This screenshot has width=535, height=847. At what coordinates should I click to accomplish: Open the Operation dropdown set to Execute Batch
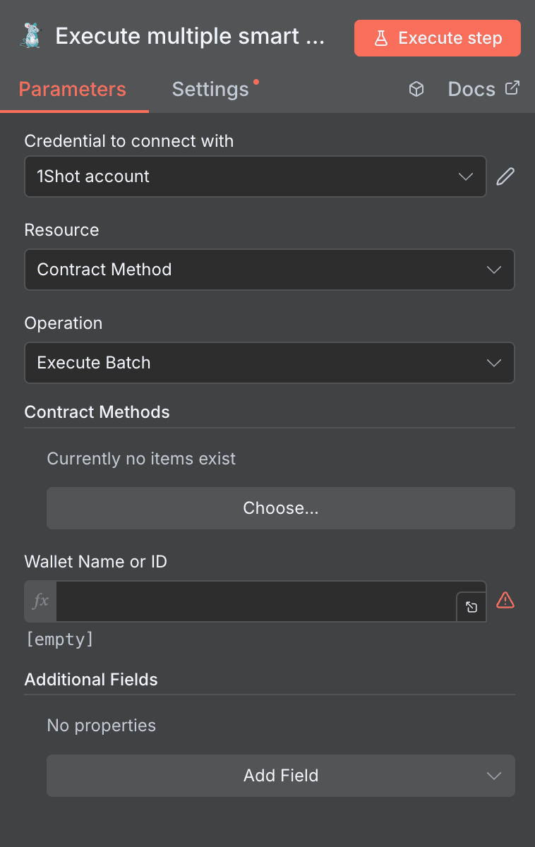[x=270, y=363]
